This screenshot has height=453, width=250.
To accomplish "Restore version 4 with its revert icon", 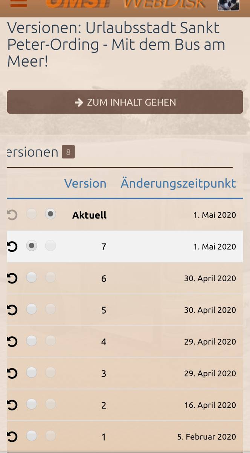I will click(12, 342).
